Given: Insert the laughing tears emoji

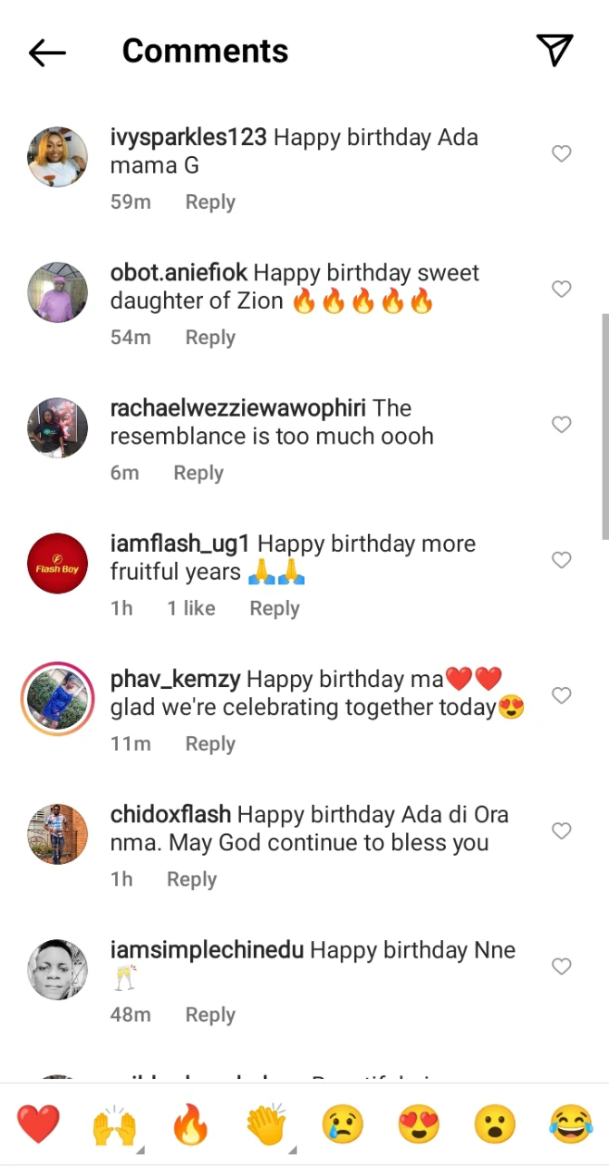Looking at the screenshot, I should 571,1125.
